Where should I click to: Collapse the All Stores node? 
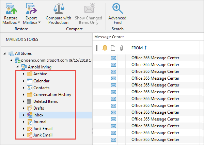click(x=4, y=53)
